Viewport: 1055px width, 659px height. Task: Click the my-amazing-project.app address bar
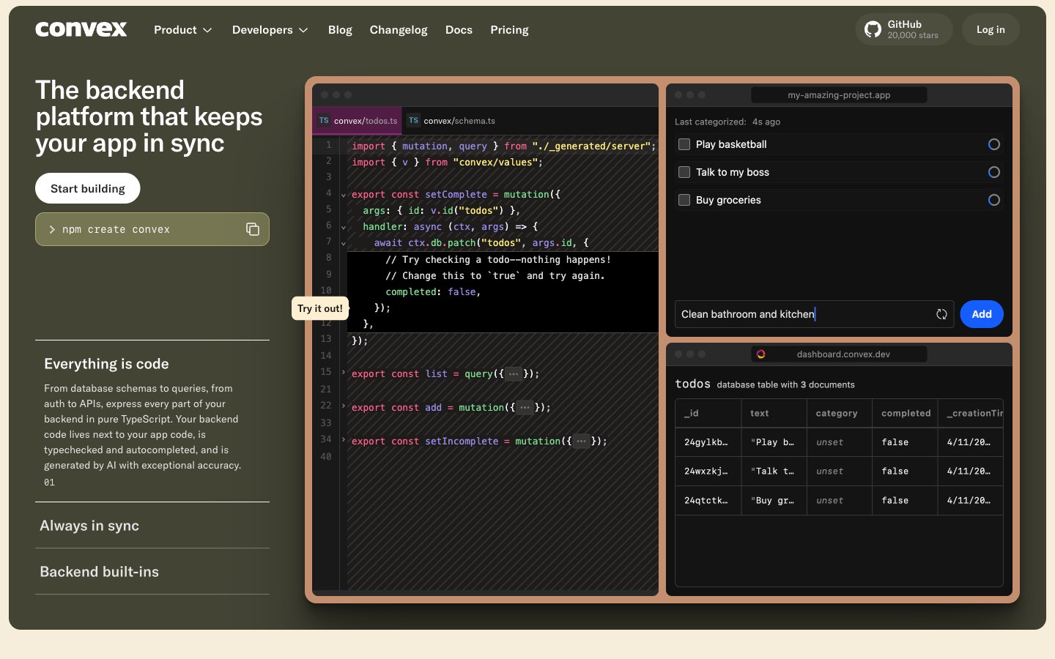click(x=839, y=95)
